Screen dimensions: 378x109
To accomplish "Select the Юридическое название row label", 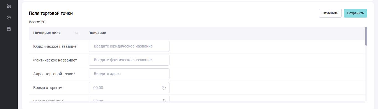I will [55, 46].
